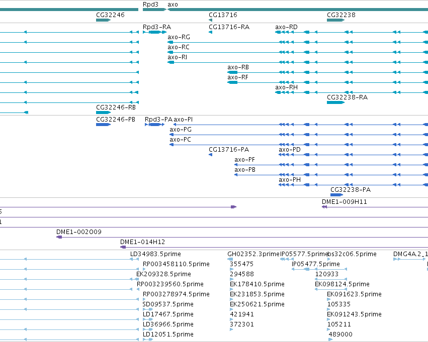Screen dimensions: 428x342
Task: Select the CG32238 gene feature
Action: pyautogui.click(x=335, y=20)
